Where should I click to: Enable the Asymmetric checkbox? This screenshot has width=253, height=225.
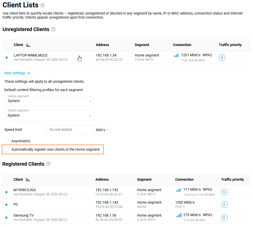point(6,141)
